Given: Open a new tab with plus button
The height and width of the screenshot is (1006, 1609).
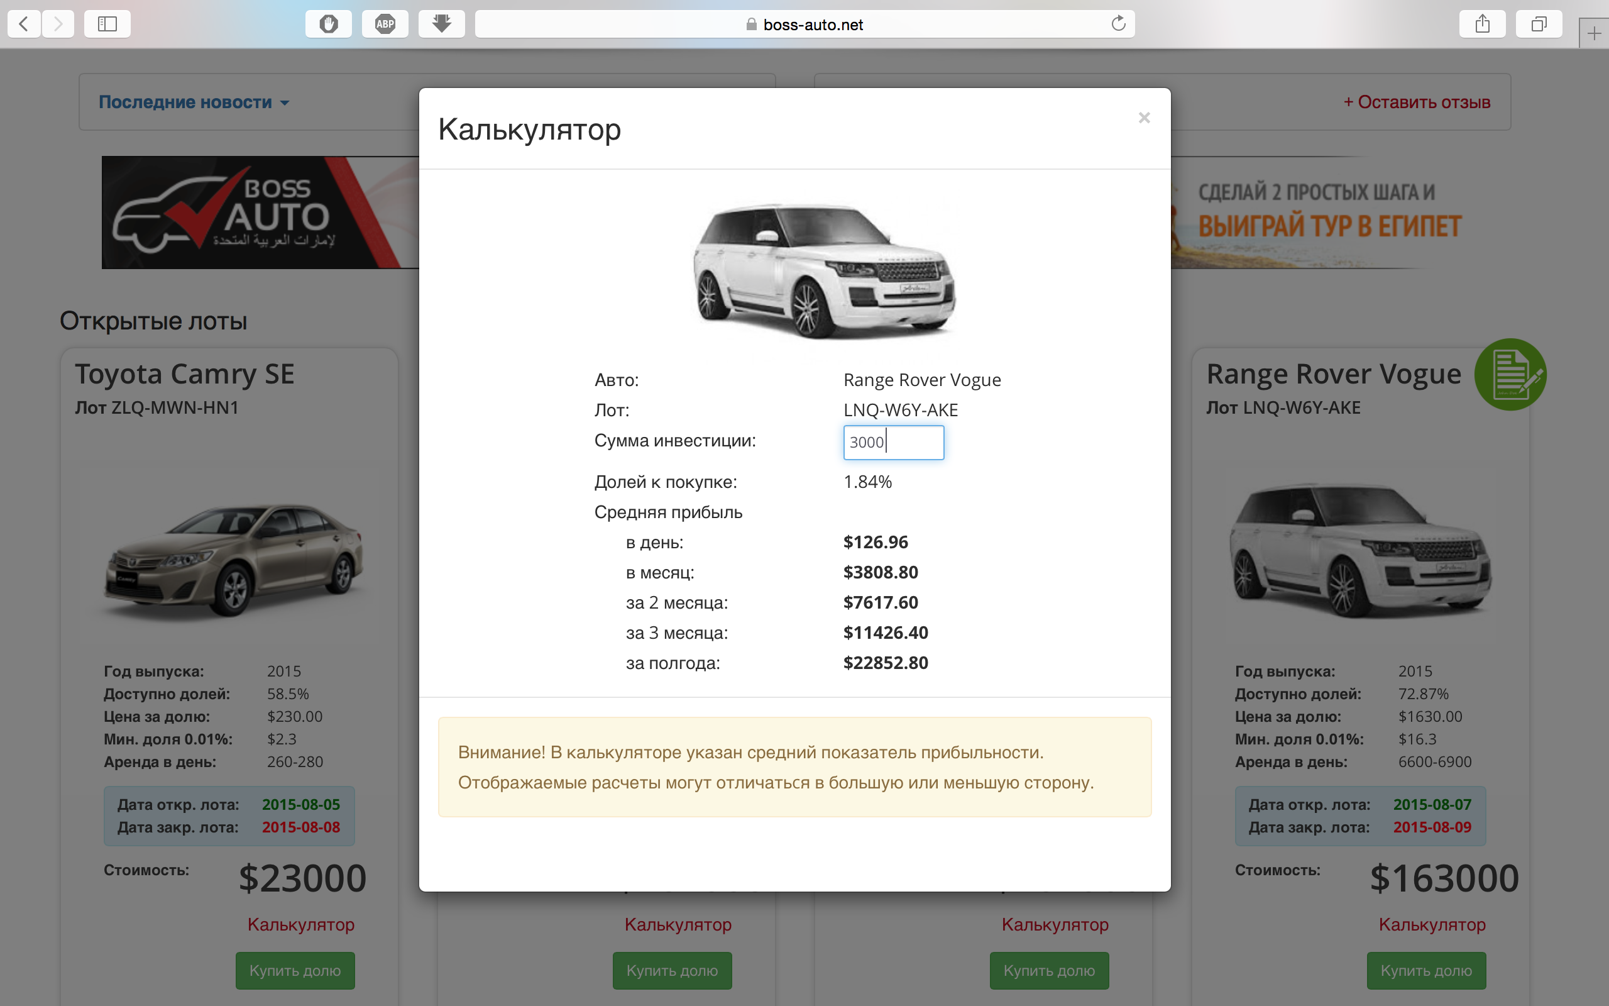Looking at the screenshot, I should 1594,33.
